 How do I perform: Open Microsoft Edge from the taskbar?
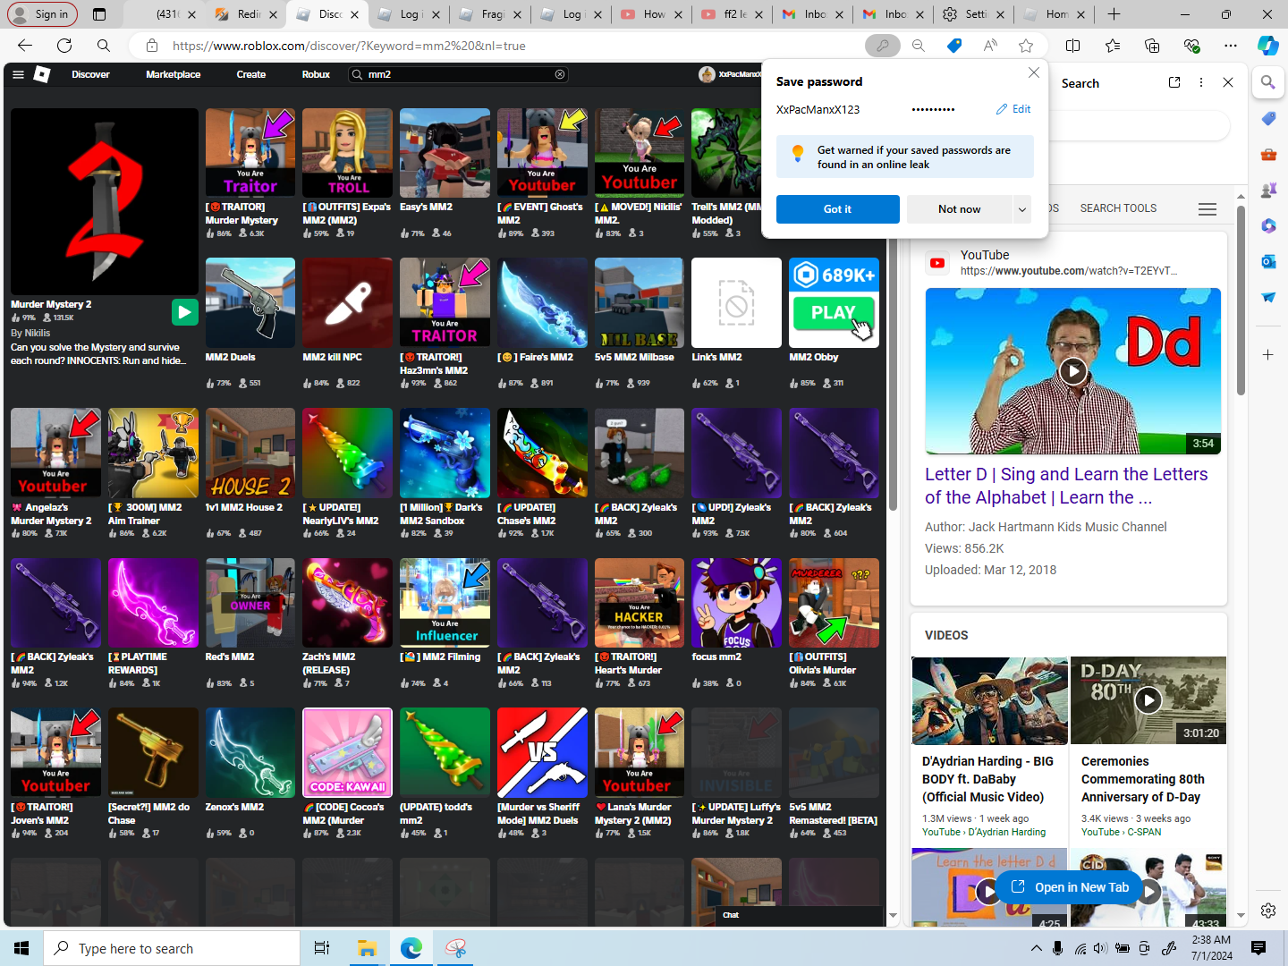pyautogui.click(x=411, y=948)
